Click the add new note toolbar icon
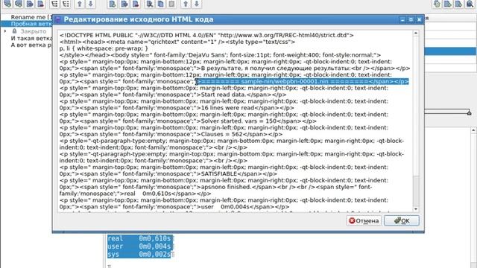This screenshot has height=268, width=477. click(x=113, y=4)
